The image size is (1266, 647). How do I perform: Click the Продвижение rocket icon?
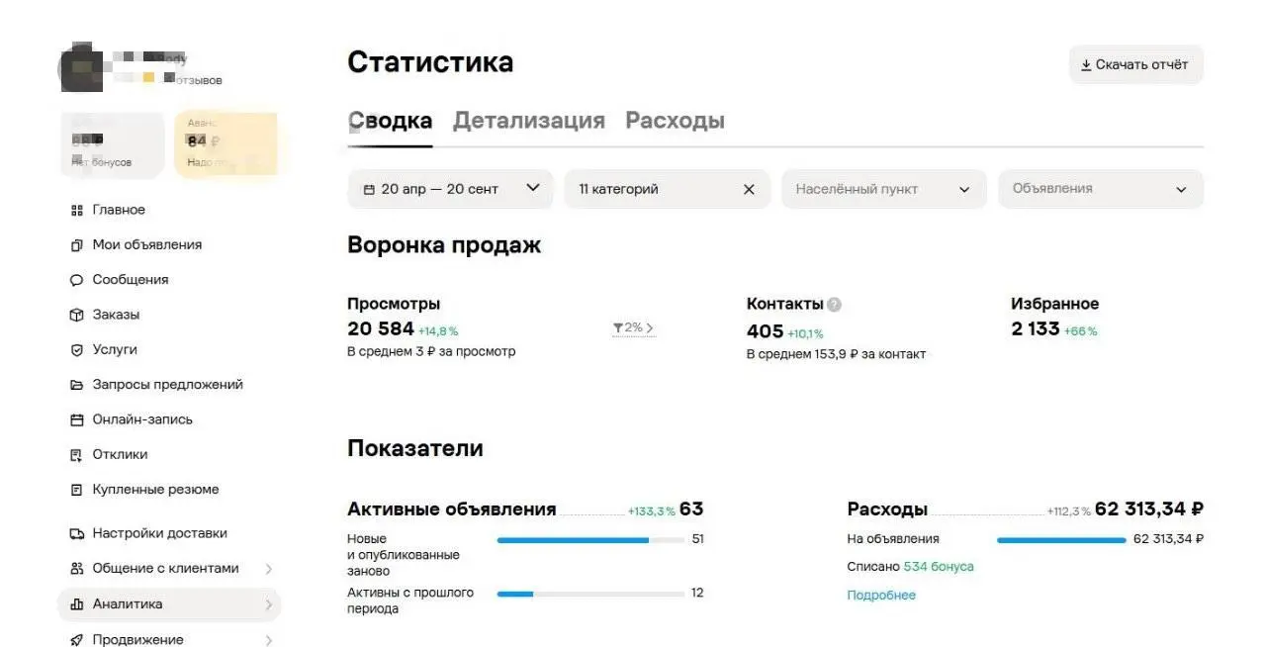(77, 640)
